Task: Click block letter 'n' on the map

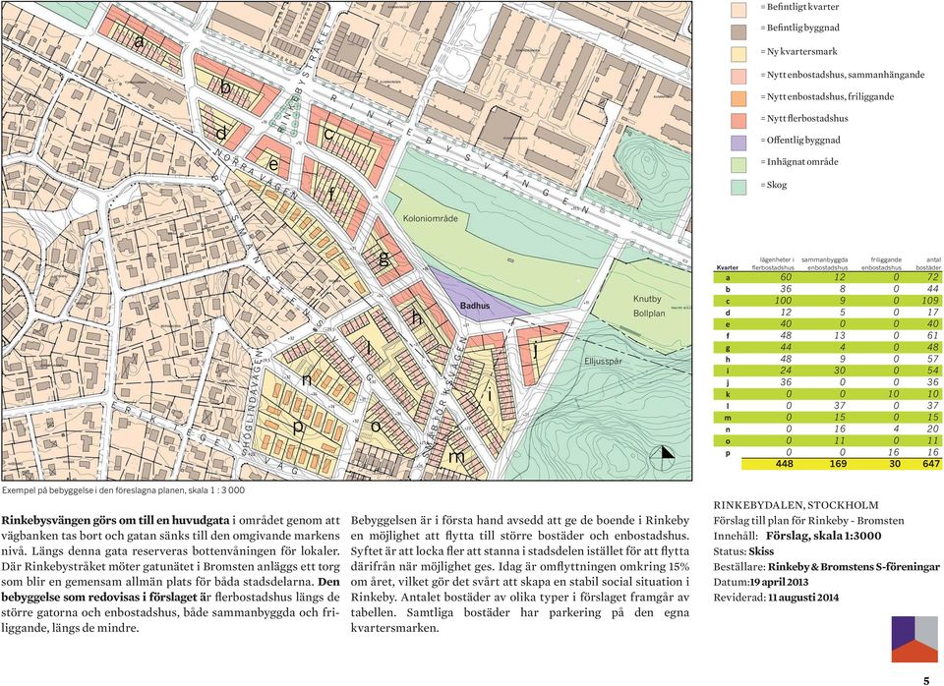Action: click(307, 379)
